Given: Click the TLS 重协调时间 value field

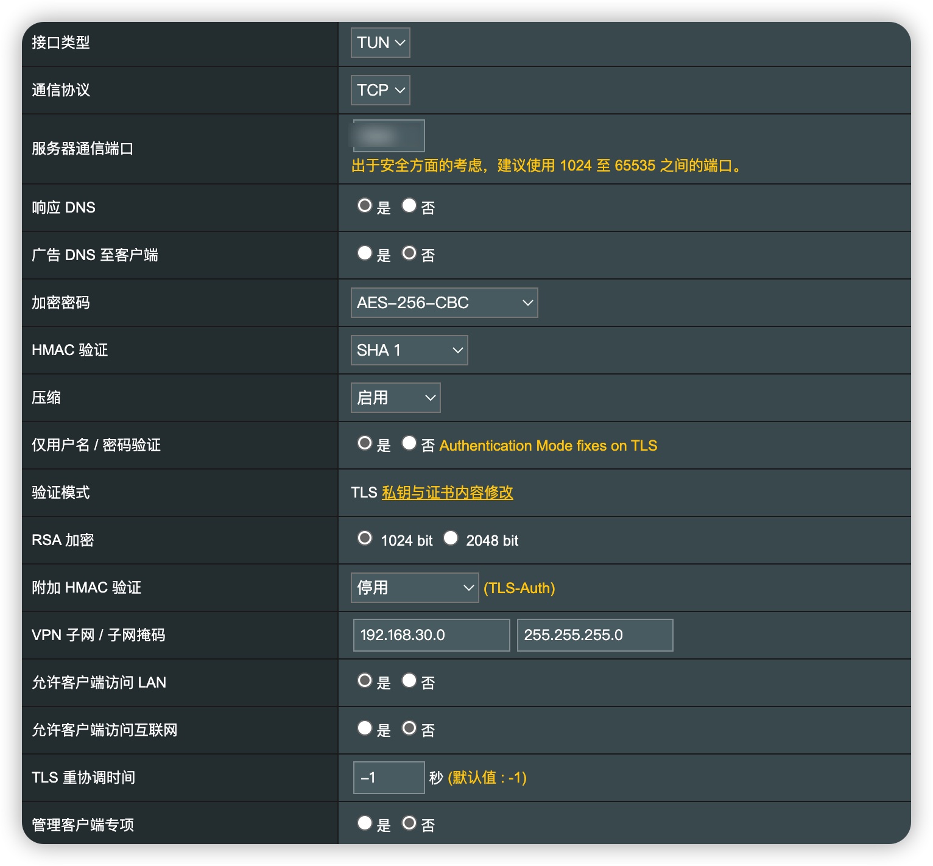Looking at the screenshot, I should tap(388, 777).
